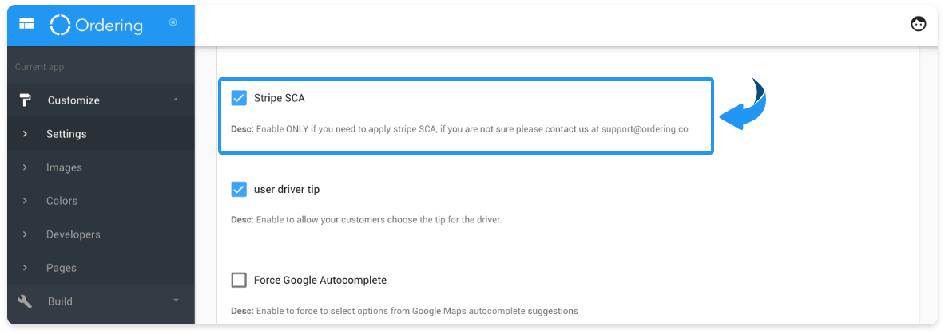Image resolution: width=945 pixels, height=334 pixels.
Task: Enable Force Google Autocomplete checkbox
Action: 240,280
